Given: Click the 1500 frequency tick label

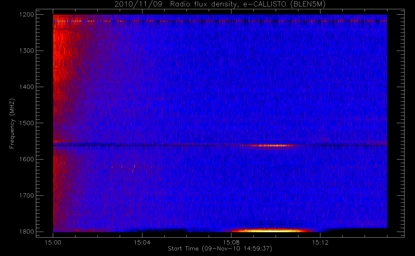Looking at the screenshot, I should pyautogui.click(x=27, y=123).
